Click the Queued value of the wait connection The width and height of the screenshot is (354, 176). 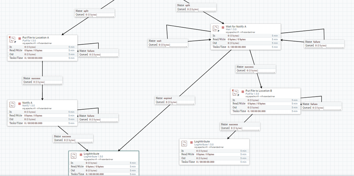[165, 45]
